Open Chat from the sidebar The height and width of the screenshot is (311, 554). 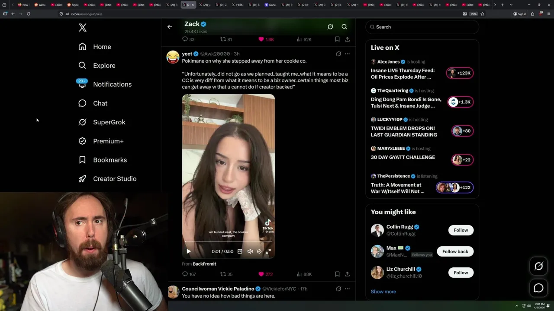93,103
